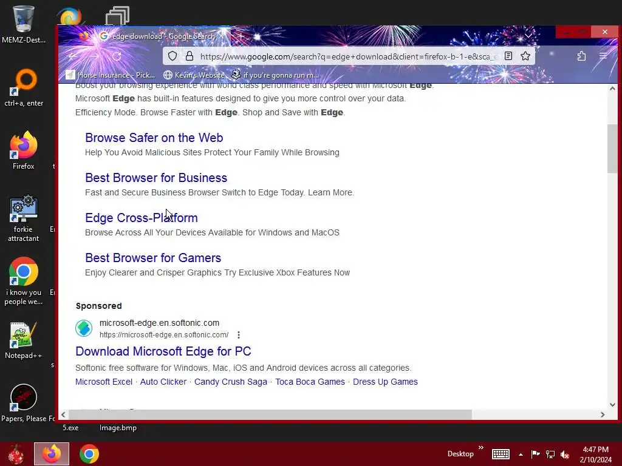
Task: Open 'Horse Insurance - Pick...' bookmark
Action: pyautogui.click(x=111, y=75)
